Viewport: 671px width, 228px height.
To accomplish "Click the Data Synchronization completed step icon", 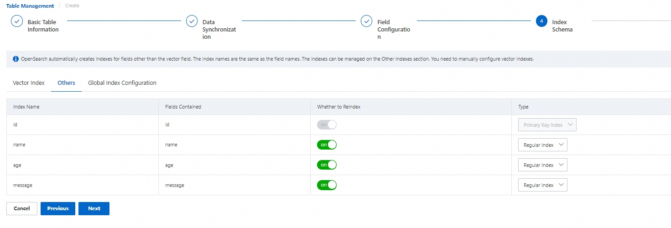I will point(192,21).
